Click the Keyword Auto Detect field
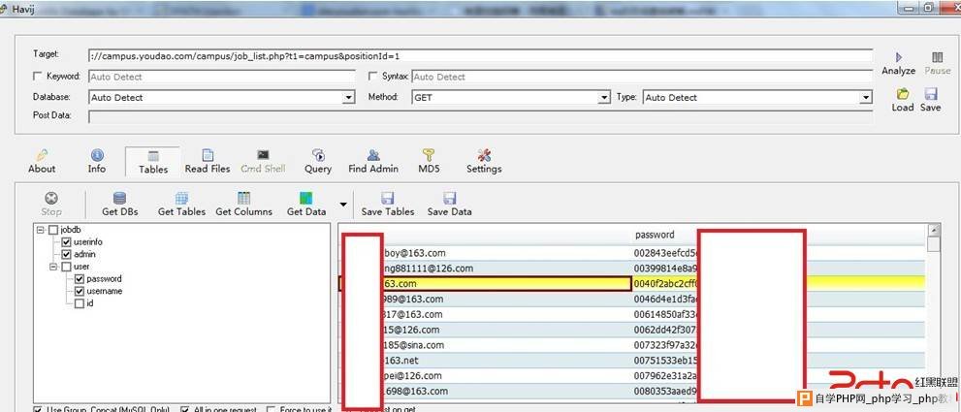This screenshot has height=412, width=961. 222,77
